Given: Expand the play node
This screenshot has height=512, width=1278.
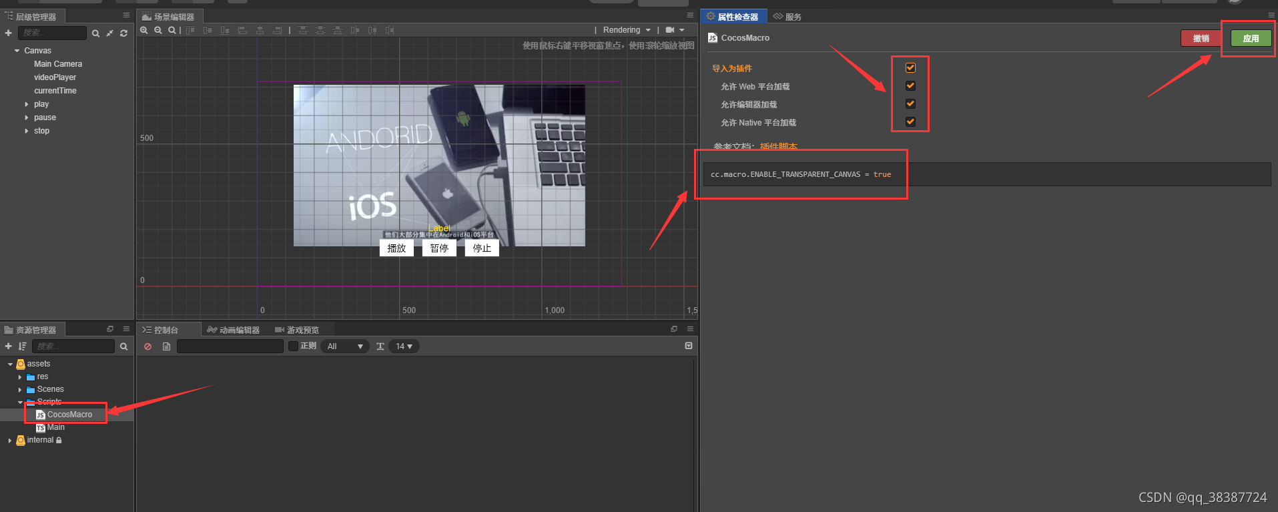Looking at the screenshot, I should point(27,104).
